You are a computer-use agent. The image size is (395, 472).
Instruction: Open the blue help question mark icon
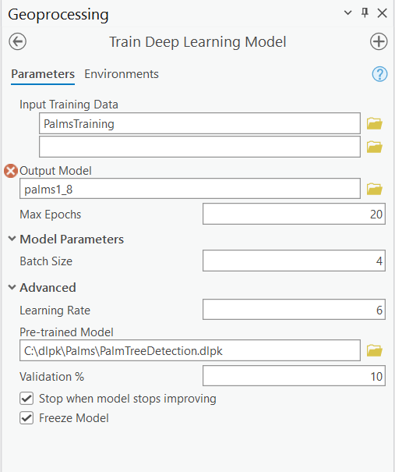click(x=379, y=74)
